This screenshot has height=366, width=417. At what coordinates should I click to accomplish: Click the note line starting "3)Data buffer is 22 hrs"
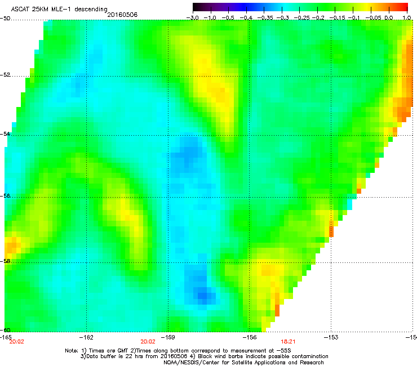[204, 356]
